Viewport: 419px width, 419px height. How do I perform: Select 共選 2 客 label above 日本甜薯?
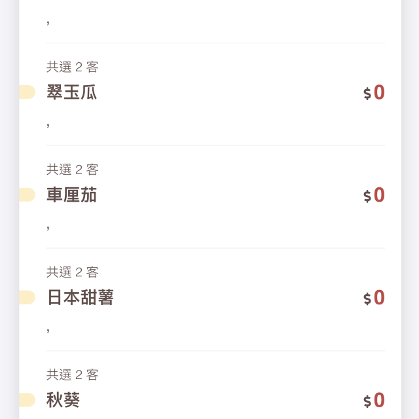(73, 272)
